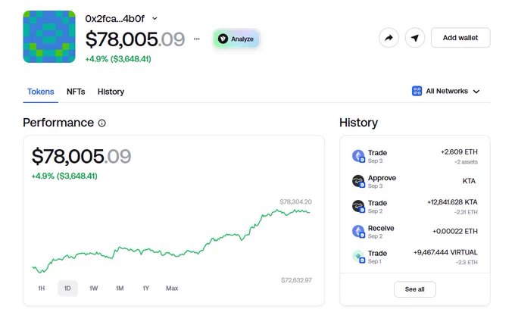Click the share arrow icon
Image resolution: width=515 pixels, height=312 pixels.
pos(389,38)
